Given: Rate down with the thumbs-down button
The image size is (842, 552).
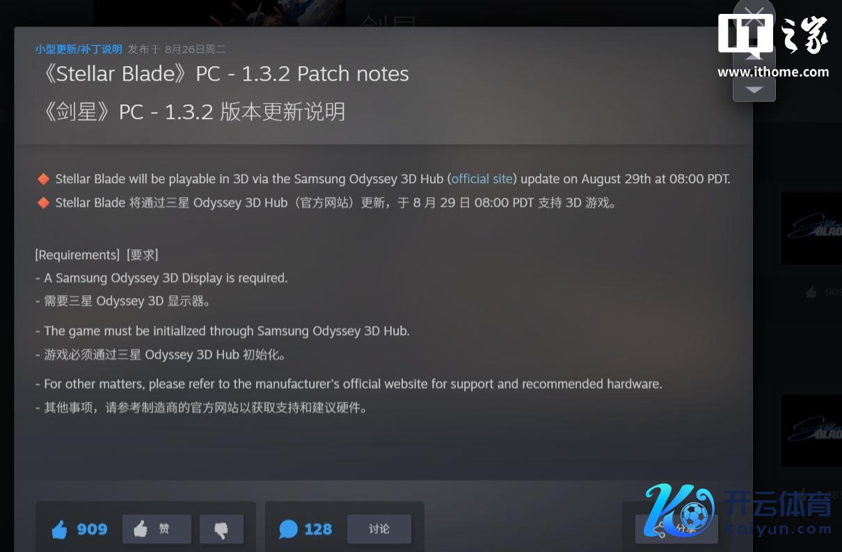Looking at the screenshot, I should coord(221,529).
